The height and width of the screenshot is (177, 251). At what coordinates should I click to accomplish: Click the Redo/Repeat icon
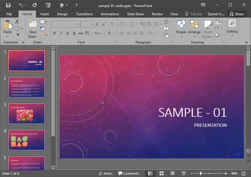pos(35,5)
